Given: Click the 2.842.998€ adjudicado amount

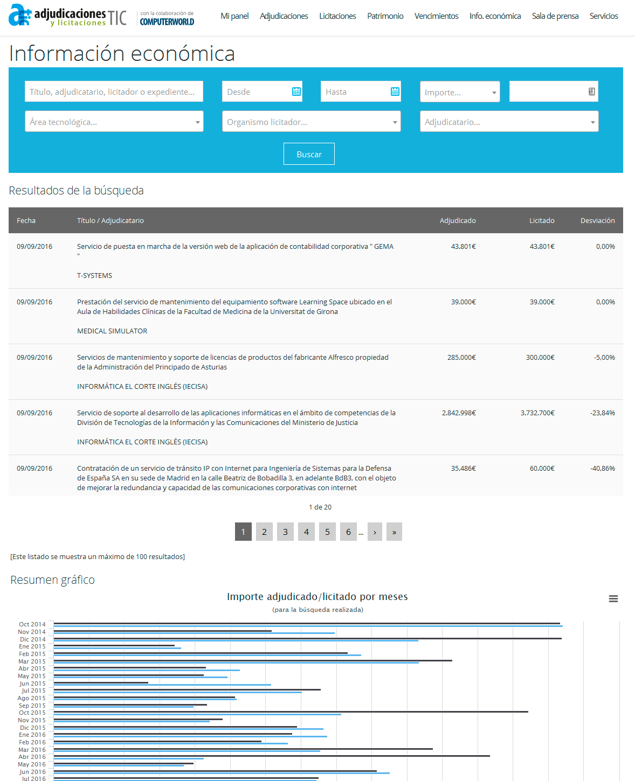Looking at the screenshot, I should pyautogui.click(x=459, y=413).
